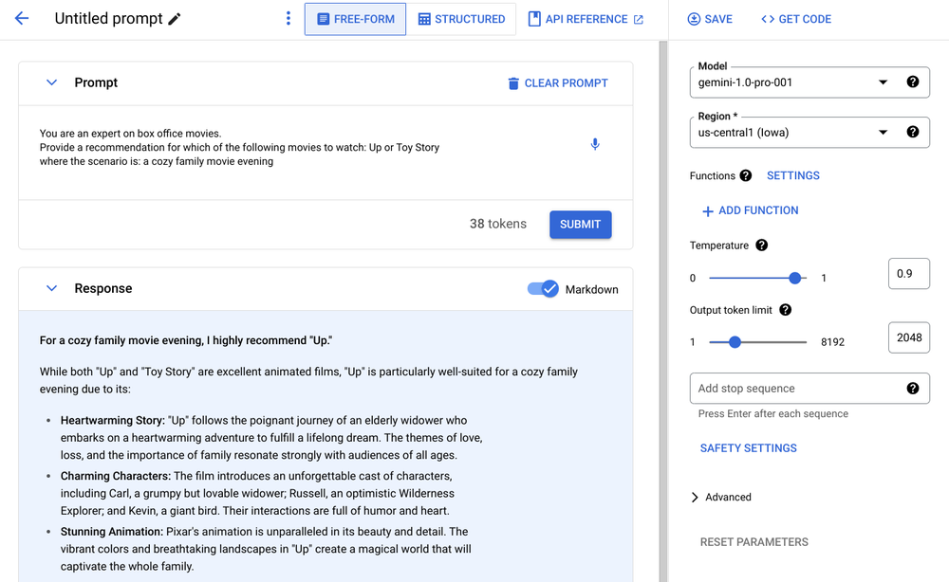Image resolution: width=949 pixels, height=582 pixels.
Task: Click help icon next to Output token limit
Action: tap(785, 310)
